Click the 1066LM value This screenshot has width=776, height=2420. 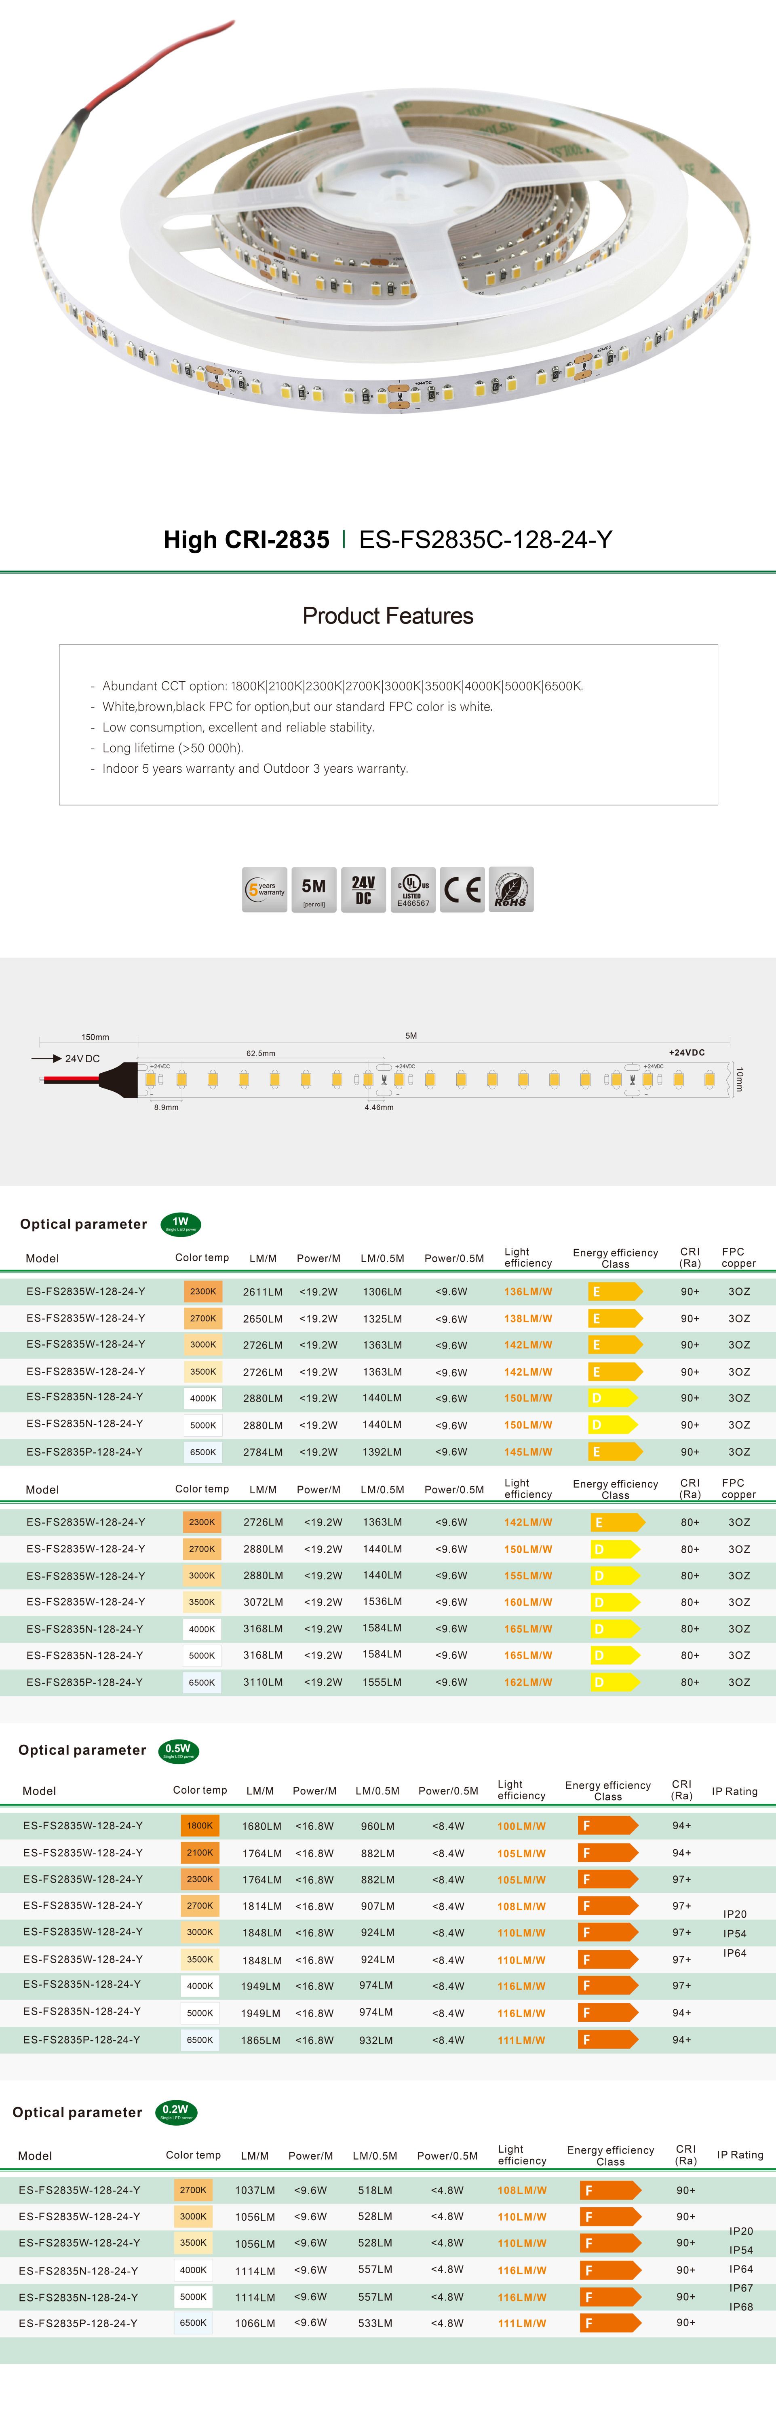tap(255, 2323)
